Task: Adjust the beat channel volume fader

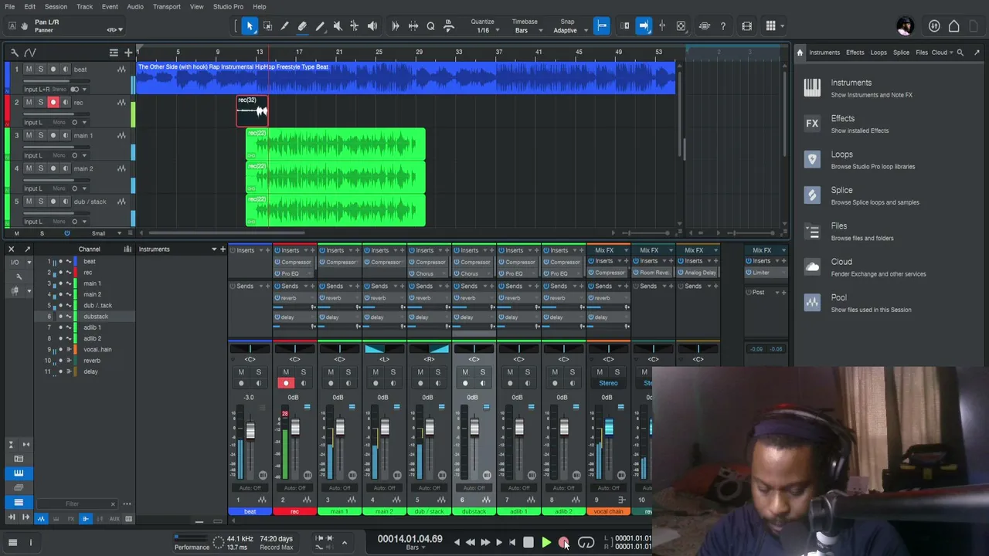Action: click(x=250, y=430)
